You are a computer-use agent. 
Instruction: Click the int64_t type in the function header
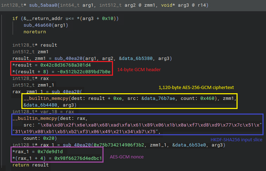point(70,5)
